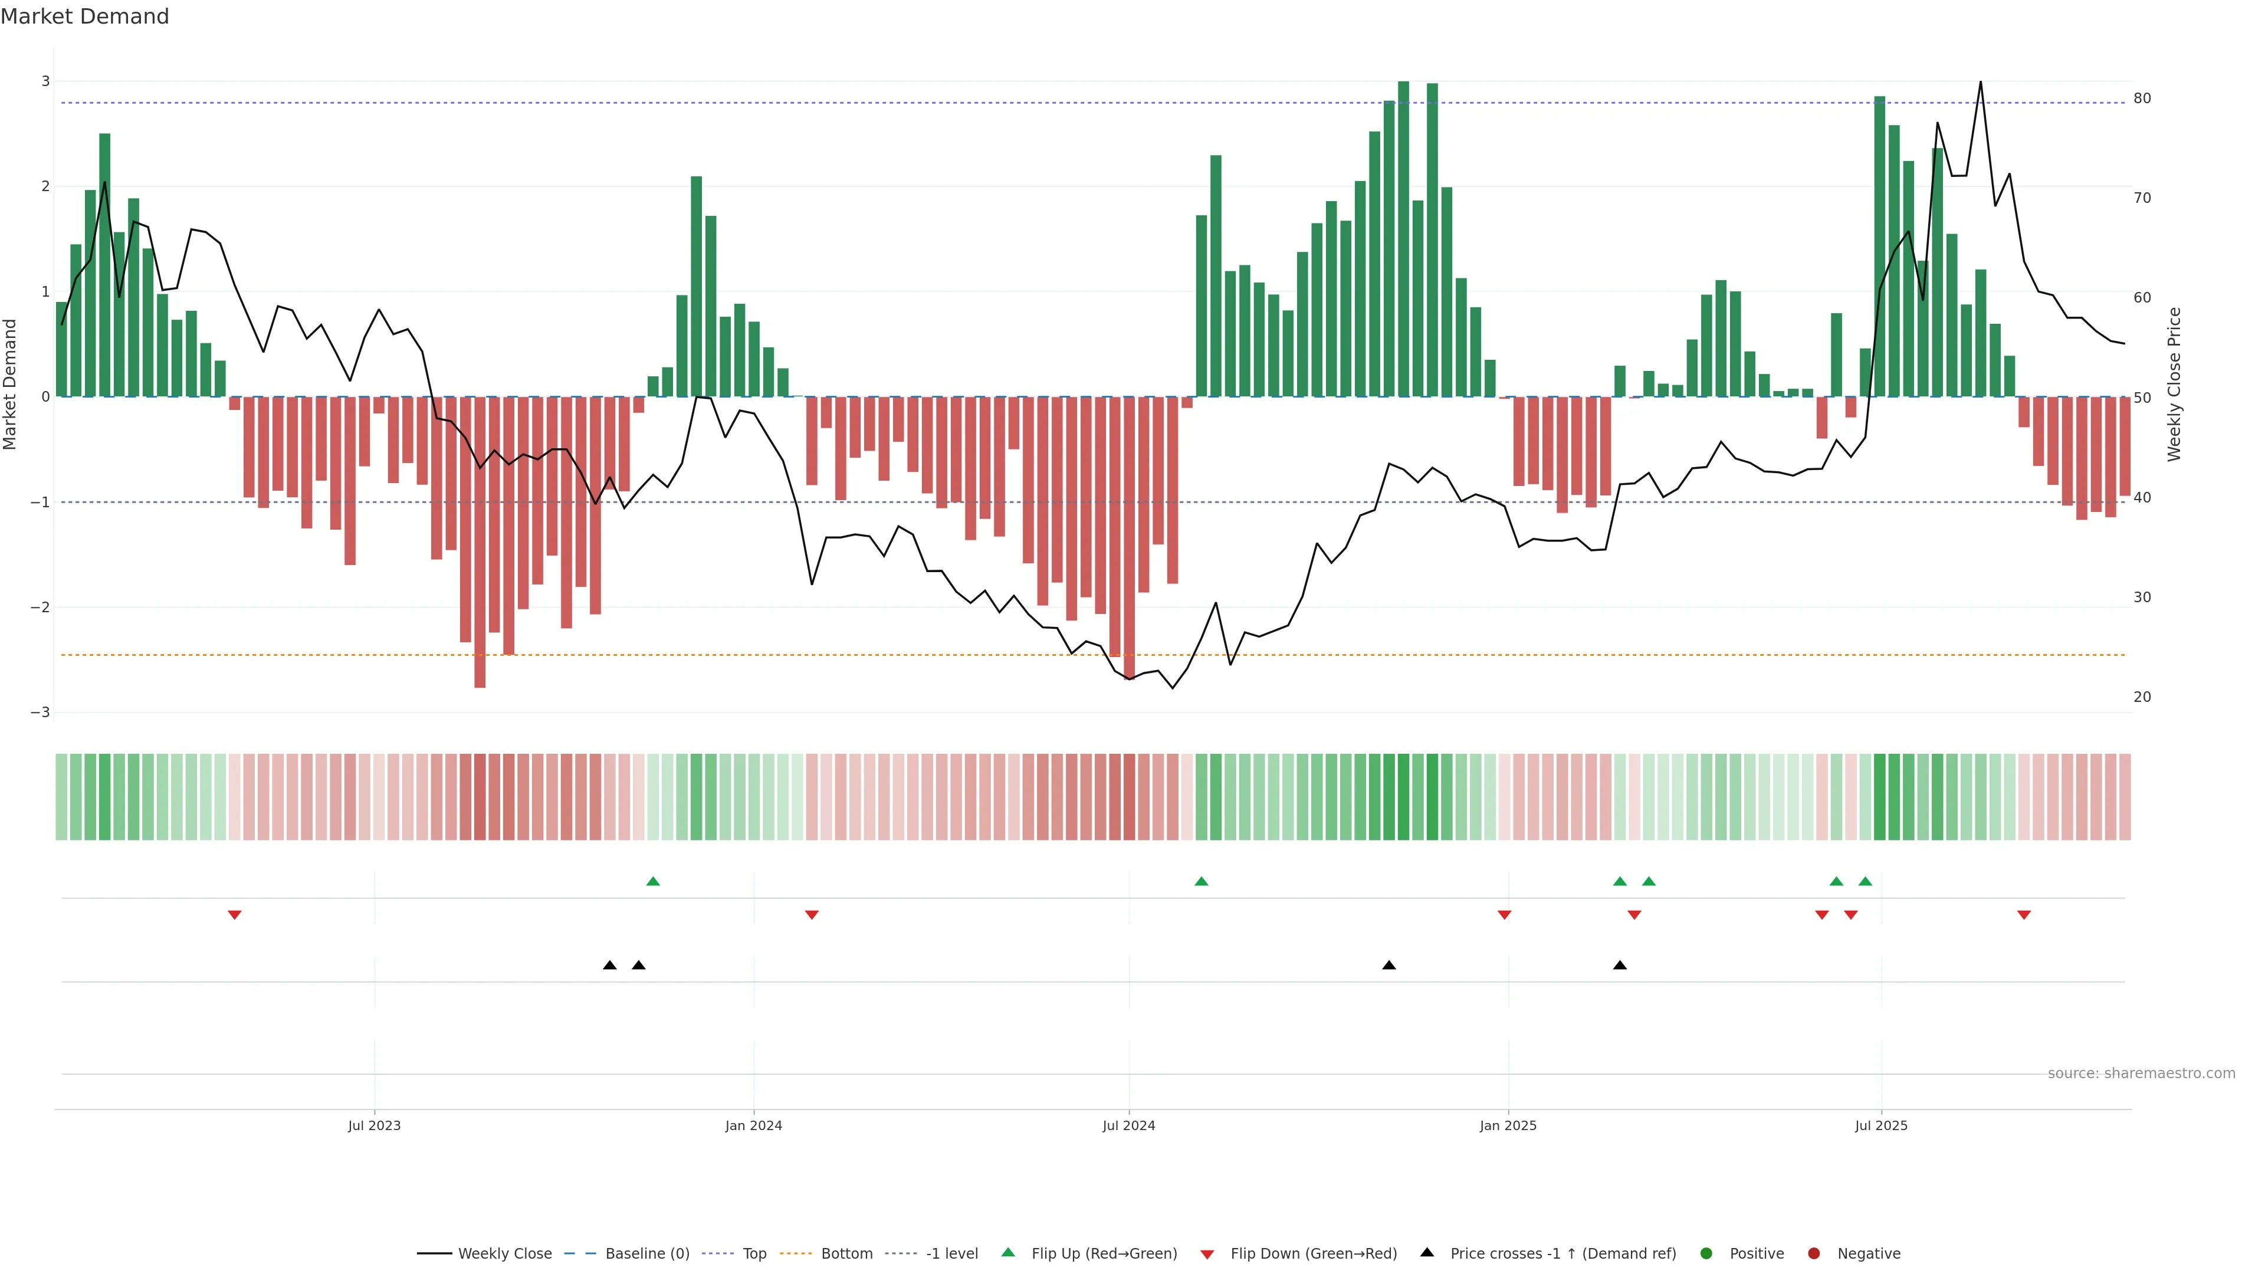This screenshot has height=1274, width=2265.
Task: Click the red flip-down marker just after Jan 2024
Action: 812,915
